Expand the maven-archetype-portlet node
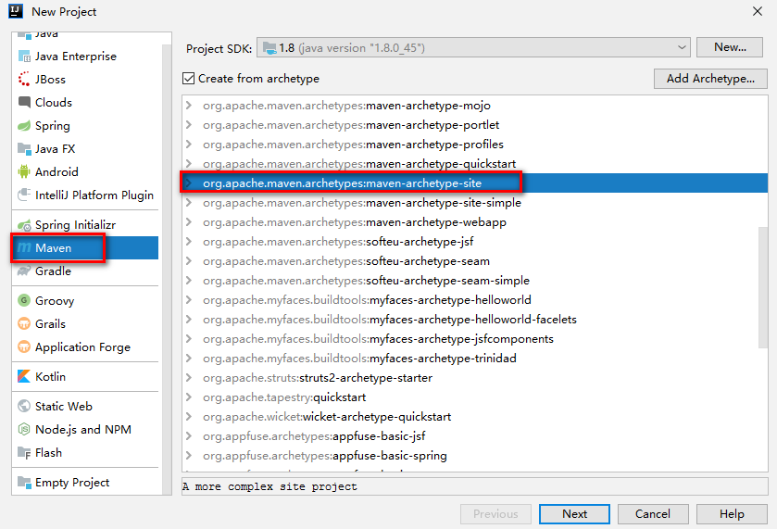The image size is (777, 529). click(189, 124)
